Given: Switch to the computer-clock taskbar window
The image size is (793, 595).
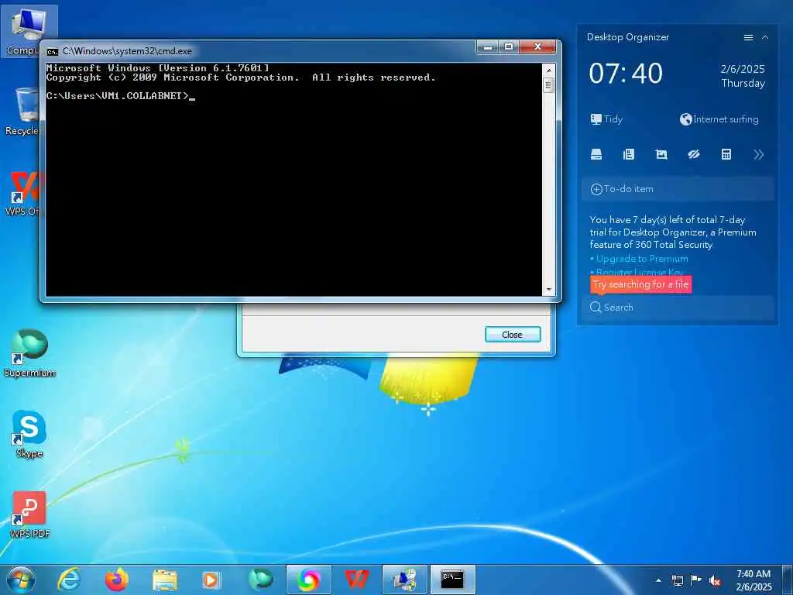Looking at the screenshot, I should 405,580.
